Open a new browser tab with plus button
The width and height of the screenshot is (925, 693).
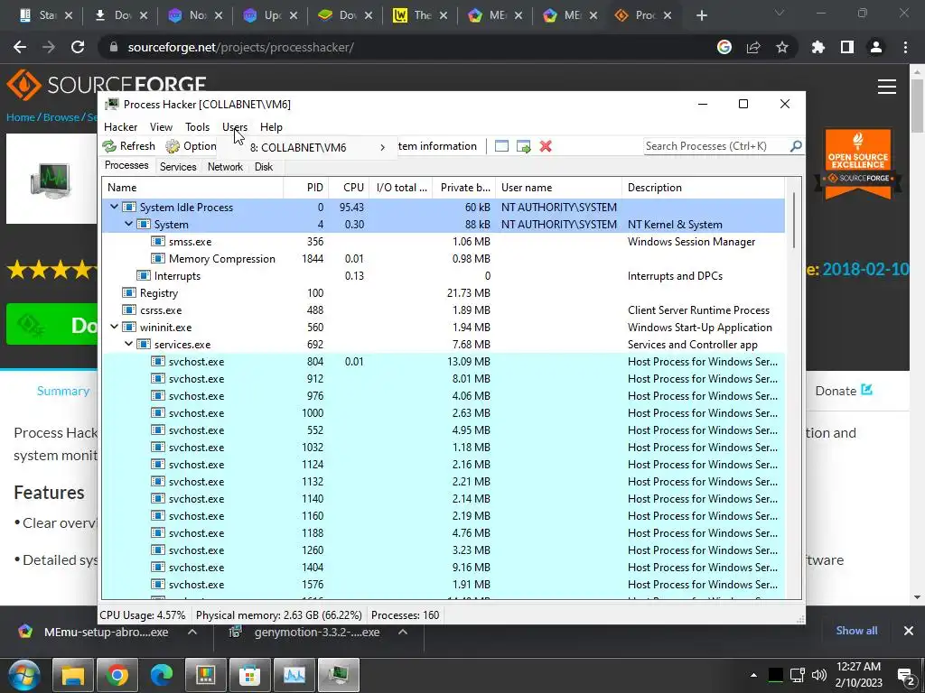(x=701, y=15)
